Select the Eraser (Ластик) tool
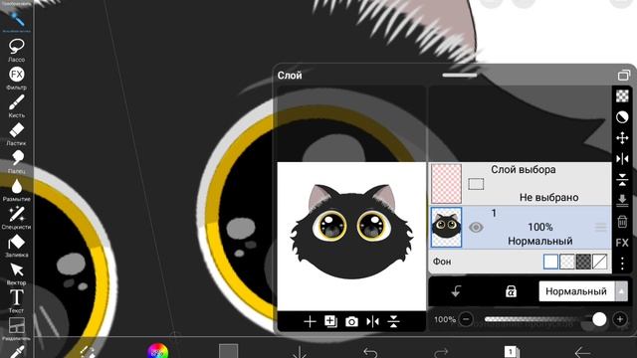Image resolution: width=637 pixels, height=358 pixels. (16, 134)
